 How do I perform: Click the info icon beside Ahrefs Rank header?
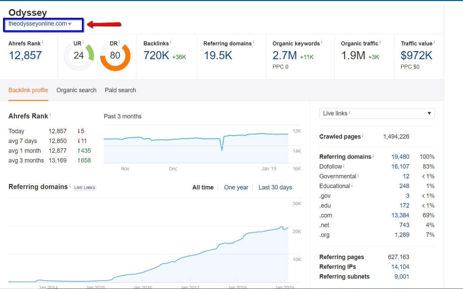[x=42, y=42]
